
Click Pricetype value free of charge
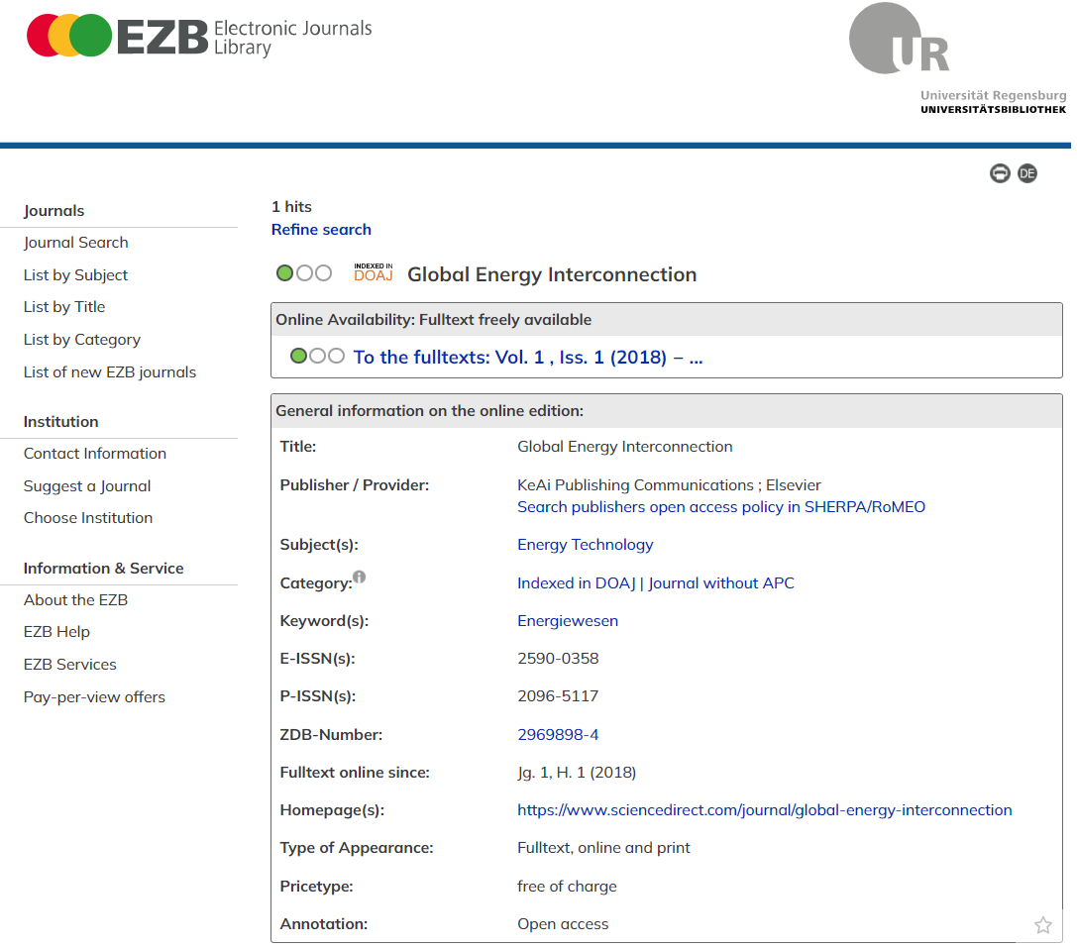pyautogui.click(x=567, y=887)
